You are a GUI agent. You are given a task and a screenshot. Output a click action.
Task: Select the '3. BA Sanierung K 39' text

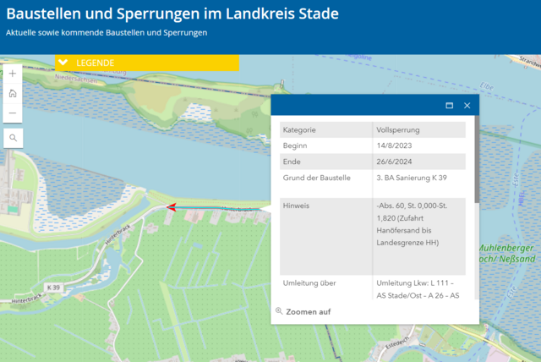click(412, 178)
